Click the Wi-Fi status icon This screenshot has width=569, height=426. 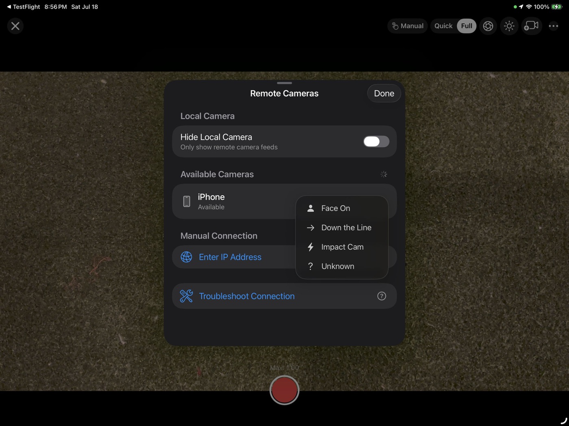[x=529, y=6]
